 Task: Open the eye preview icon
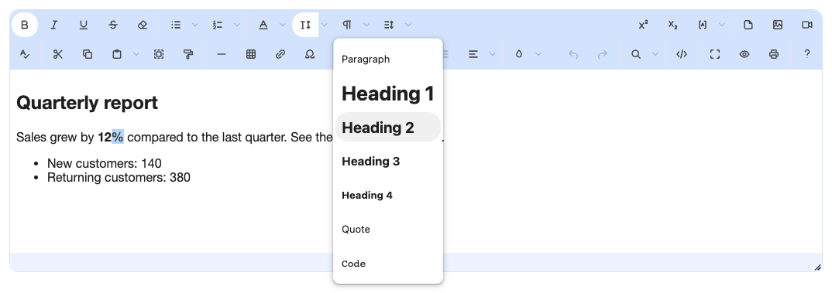[744, 54]
